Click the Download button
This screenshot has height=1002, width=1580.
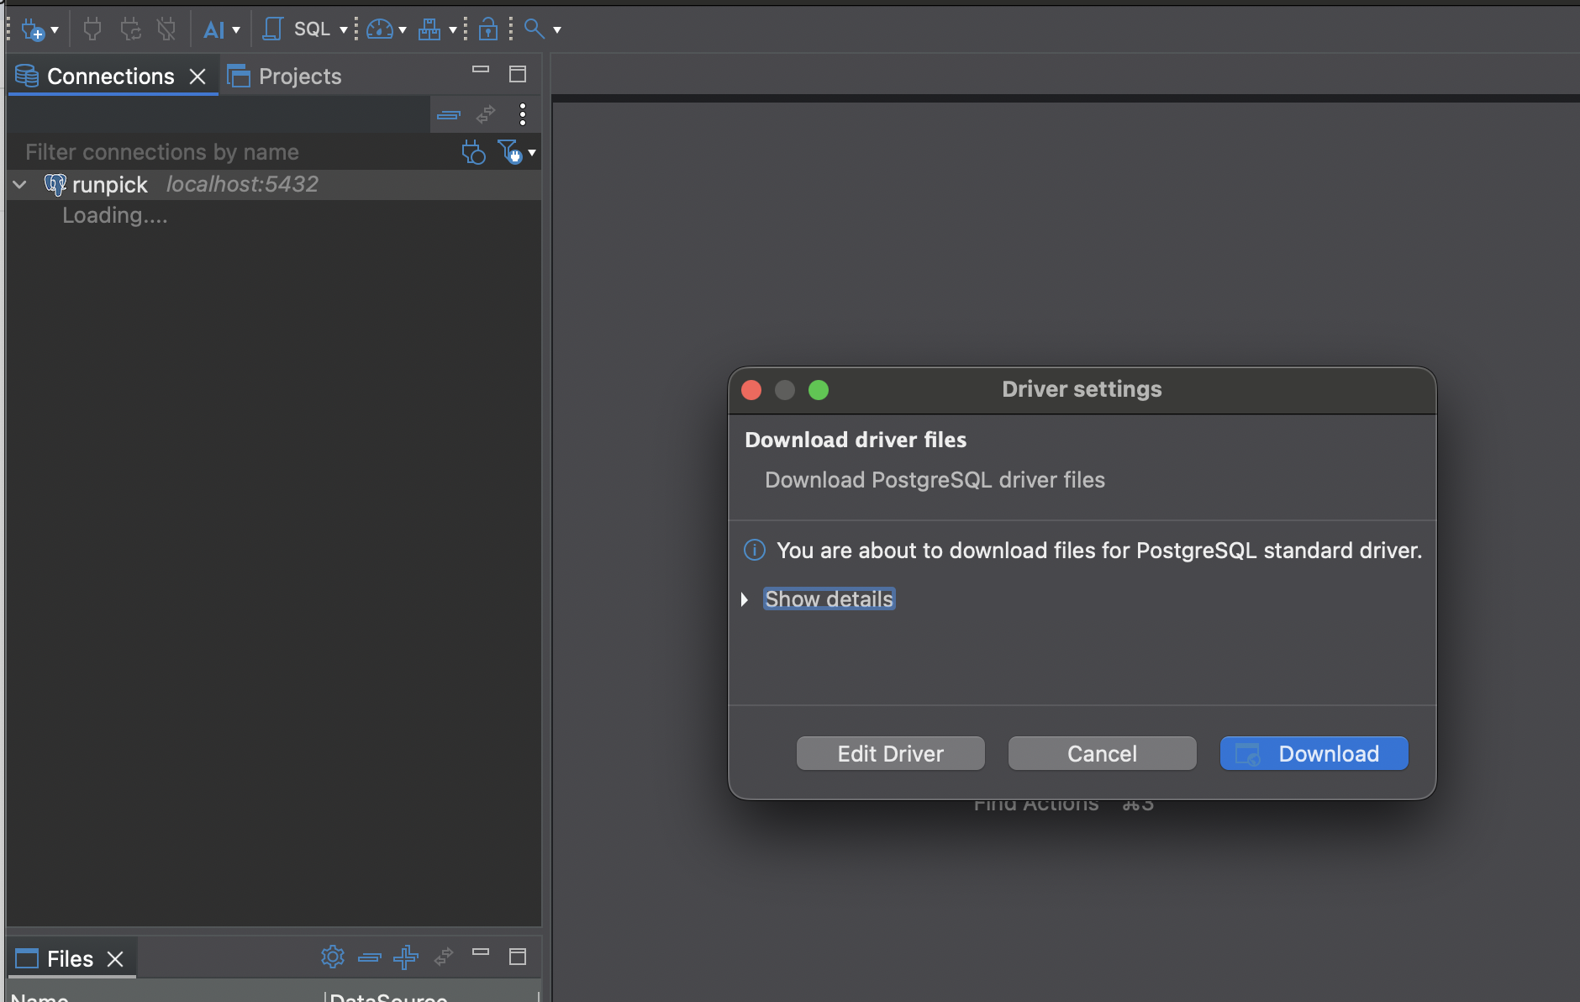pyautogui.click(x=1314, y=753)
